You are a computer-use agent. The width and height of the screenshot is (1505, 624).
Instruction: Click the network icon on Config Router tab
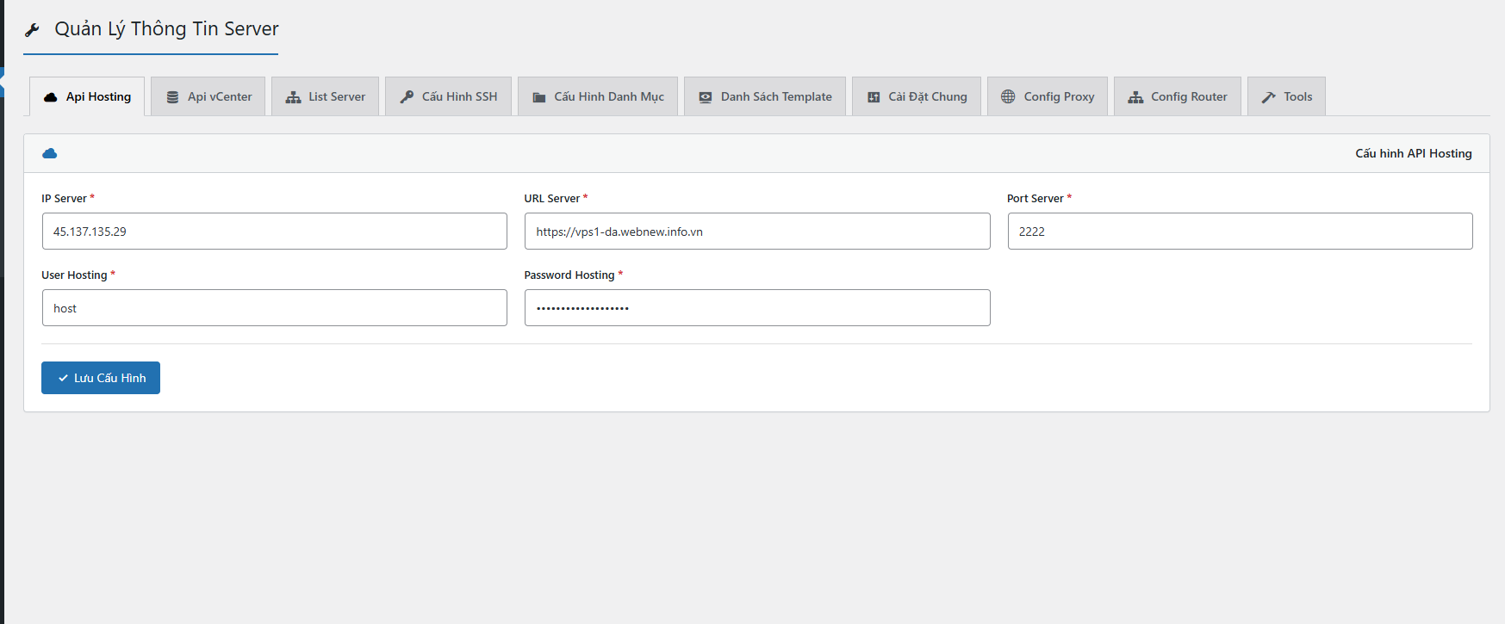click(1135, 97)
